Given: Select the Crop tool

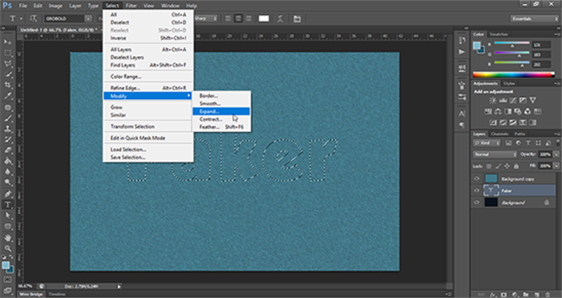Looking at the screenshot, I should click(x=8, y=85).
